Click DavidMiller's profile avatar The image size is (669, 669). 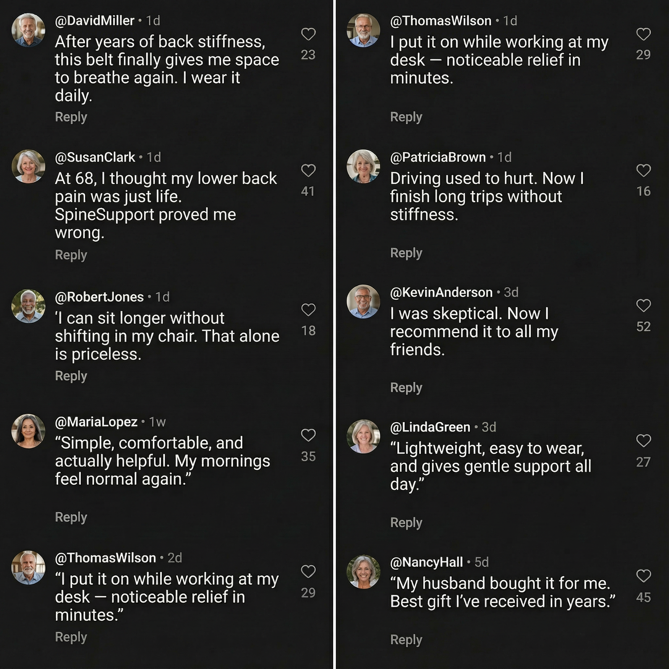point(28,30)
